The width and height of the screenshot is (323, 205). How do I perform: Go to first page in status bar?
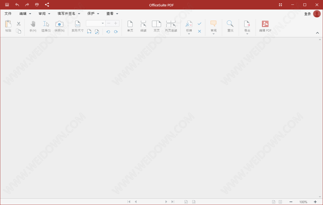tap(129, 202)
